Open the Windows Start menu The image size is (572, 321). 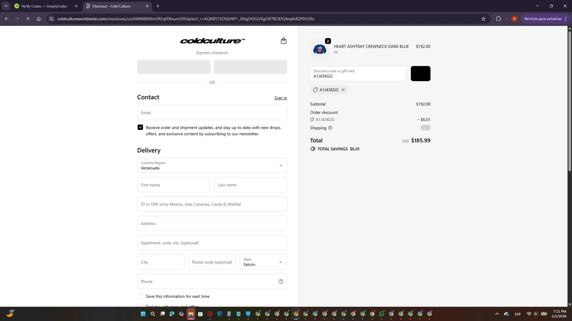point(143,314)
